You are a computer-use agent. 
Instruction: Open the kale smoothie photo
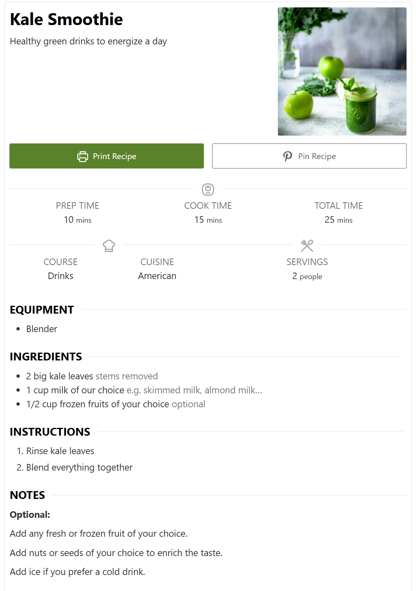(342, 72)
